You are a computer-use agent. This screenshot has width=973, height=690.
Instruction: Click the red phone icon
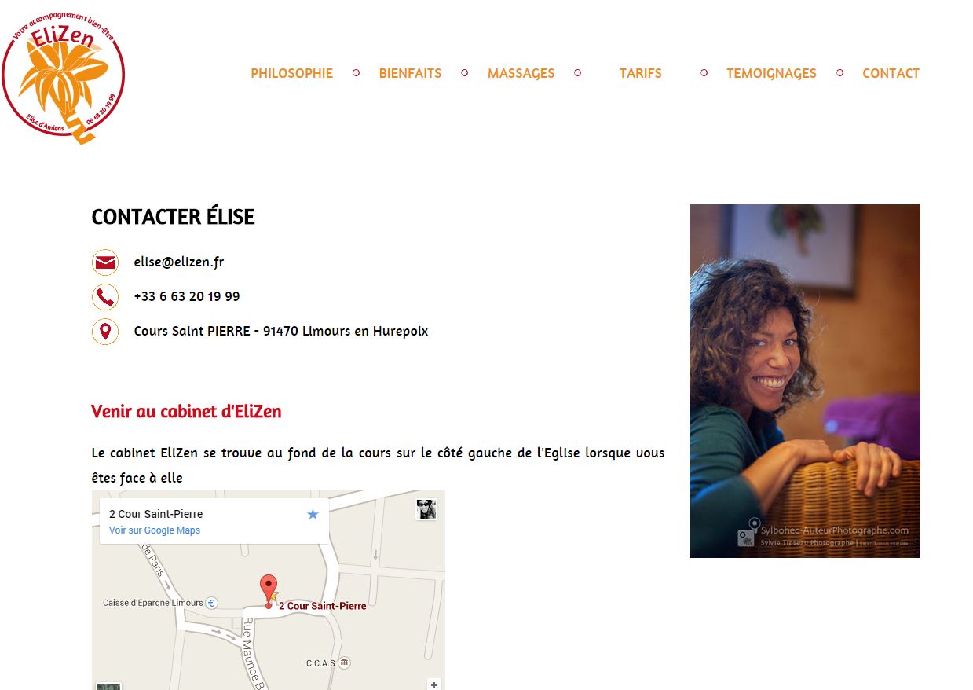[x=105, y=297]
